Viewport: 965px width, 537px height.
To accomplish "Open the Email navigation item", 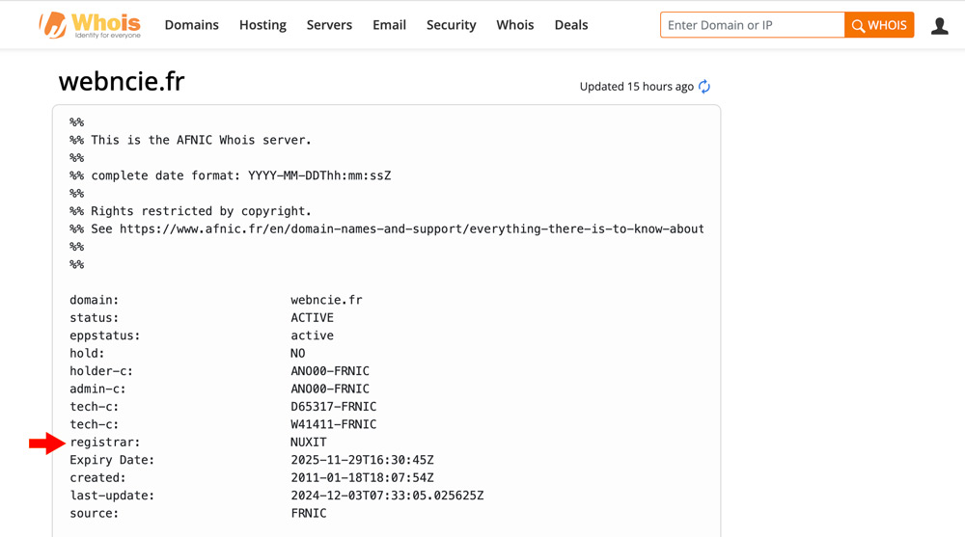I will pyautogui.click(x=389, y=25).
